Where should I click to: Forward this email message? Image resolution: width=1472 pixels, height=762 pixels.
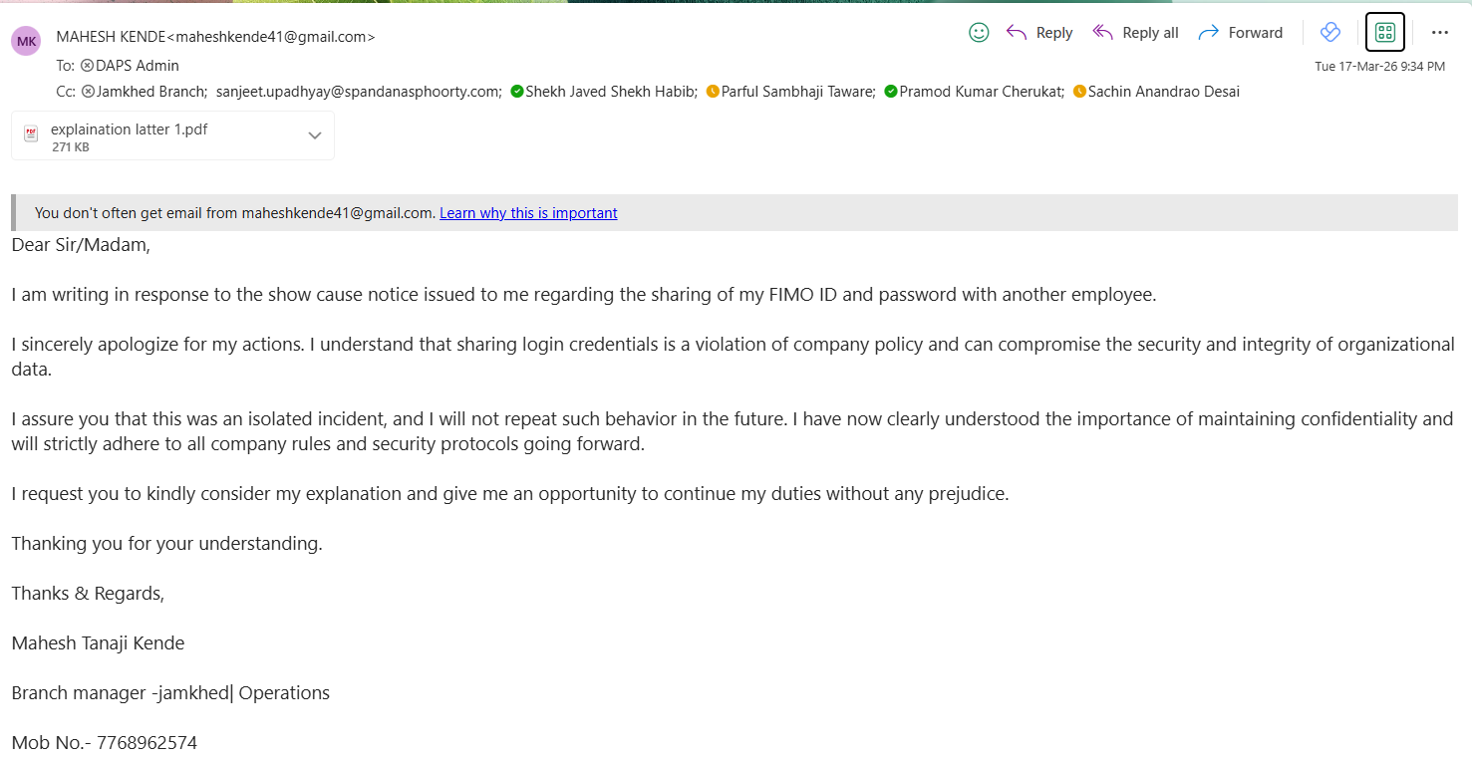pos(1241,33)
